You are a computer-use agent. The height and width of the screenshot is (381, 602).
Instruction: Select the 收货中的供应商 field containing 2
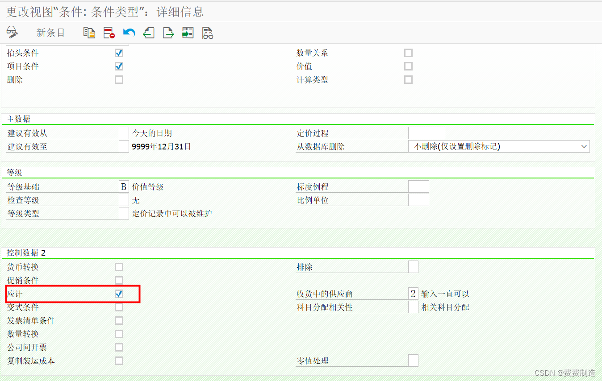[413, 294]
